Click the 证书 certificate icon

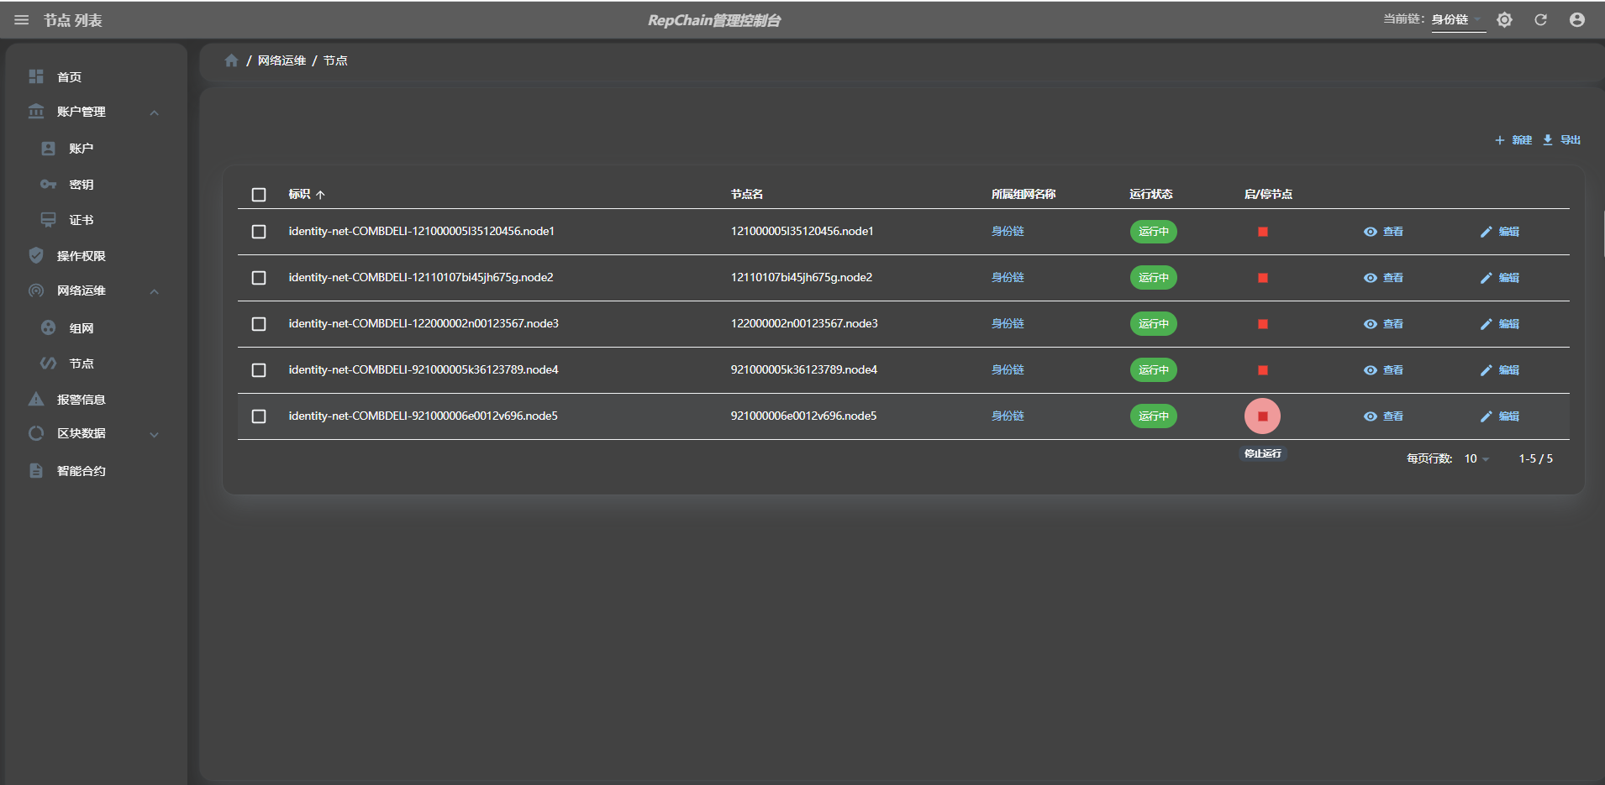[x=49, y=219]
